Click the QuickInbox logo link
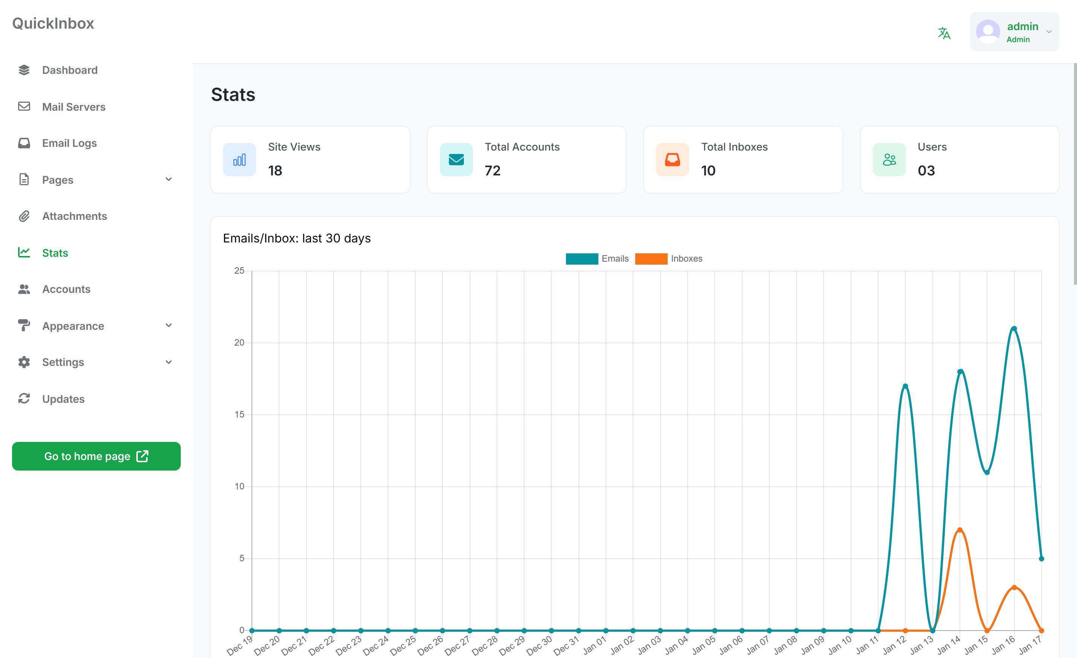The width and height of the screenshot is (1077, 658). 53,24
